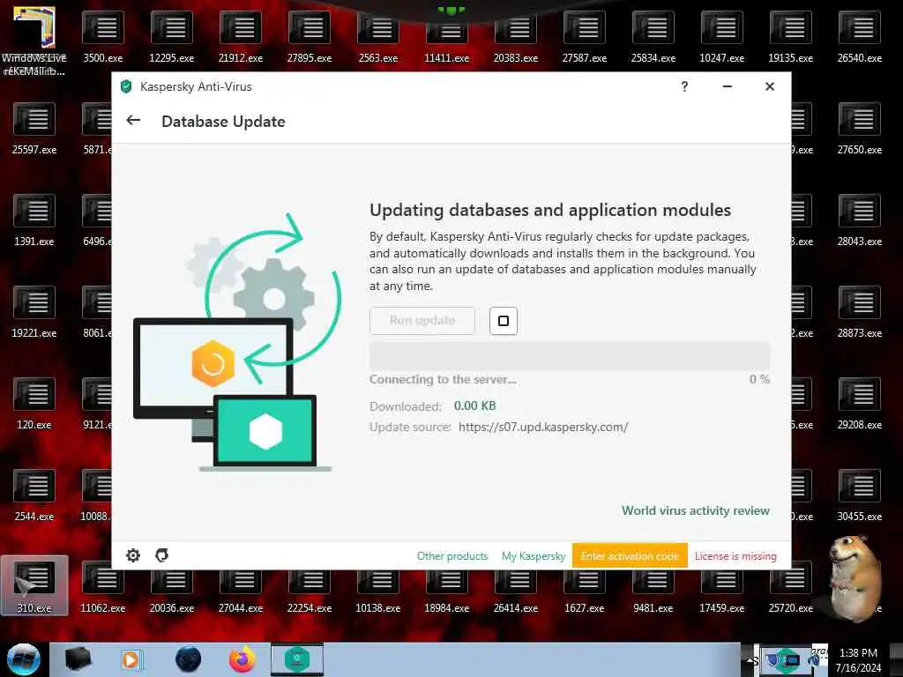This screenshot has width=903, height=677.
Task: Open Kaspersky settings gear icon
Action: [133, 555]
